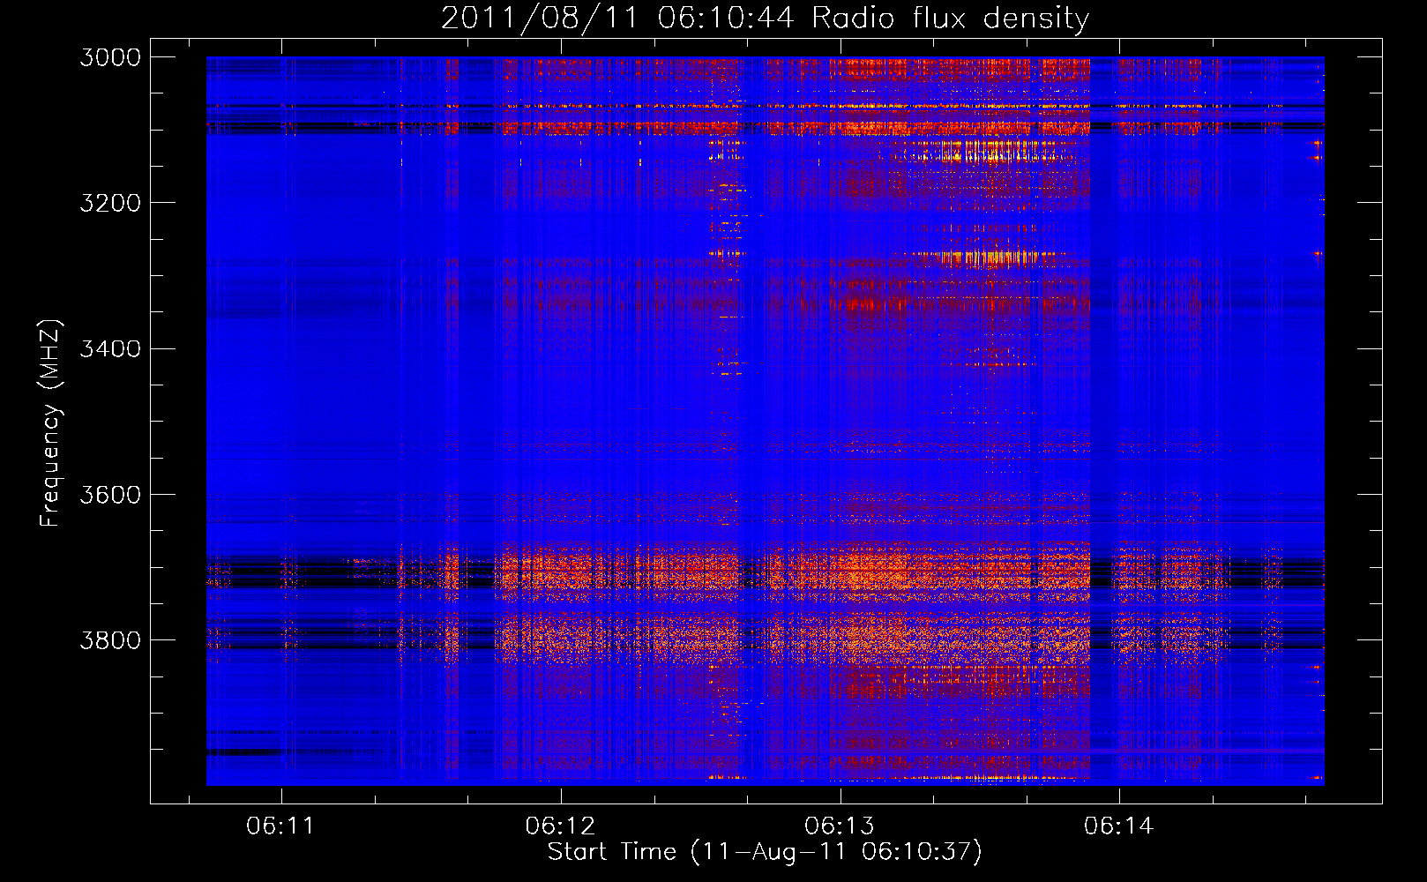Click the plot title "2011/08/11 06:10:44 Radio flux density"

pyautogui.click(x=765, y=18)
